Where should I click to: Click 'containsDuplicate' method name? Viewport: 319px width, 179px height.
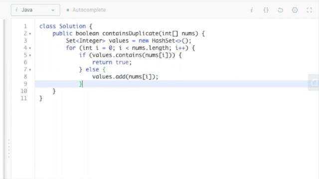(130, 33)
